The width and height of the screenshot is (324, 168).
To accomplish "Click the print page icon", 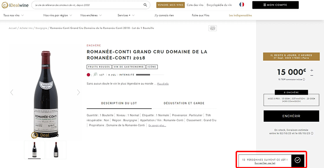I will click(213, 28).
